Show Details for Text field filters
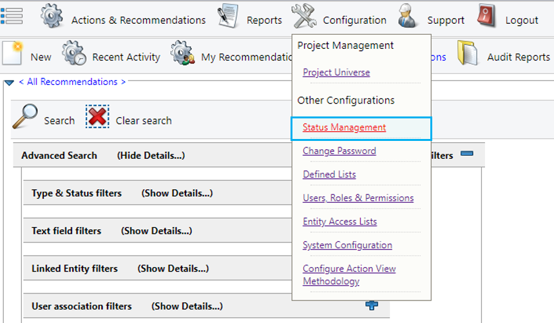The height and width of the screenshot is (323, 554). tap(157, 231)
